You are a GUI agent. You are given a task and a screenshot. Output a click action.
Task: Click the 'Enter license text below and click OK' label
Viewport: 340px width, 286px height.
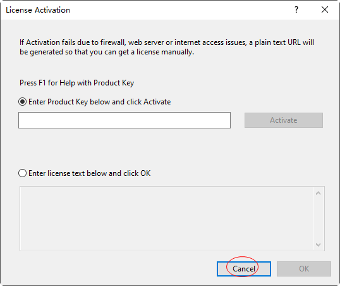(90, 173)
